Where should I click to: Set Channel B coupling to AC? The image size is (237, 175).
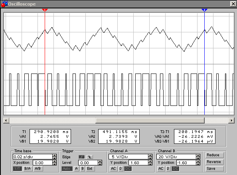click(161, 169)
